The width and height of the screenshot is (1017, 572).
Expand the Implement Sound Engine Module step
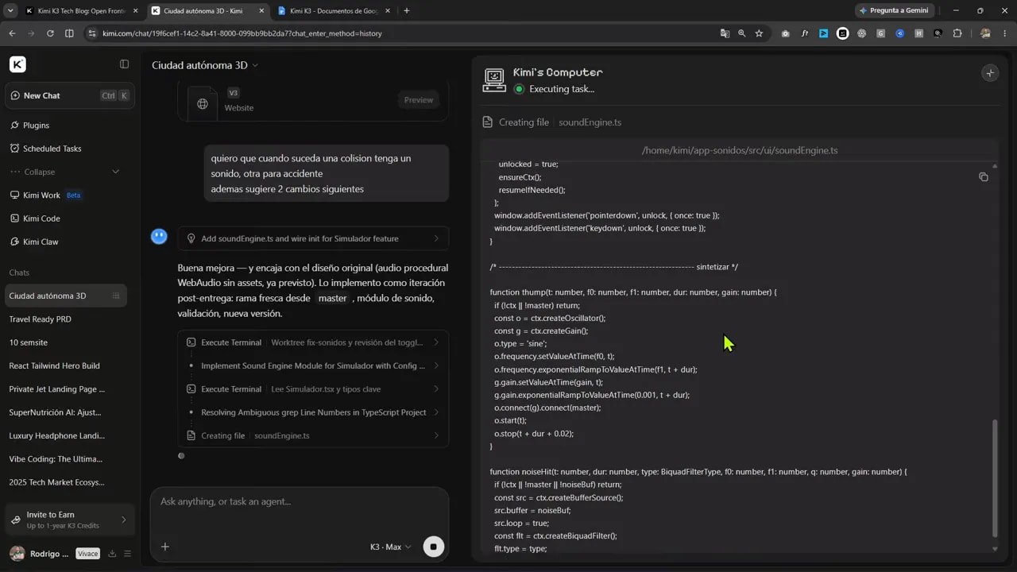313,365
